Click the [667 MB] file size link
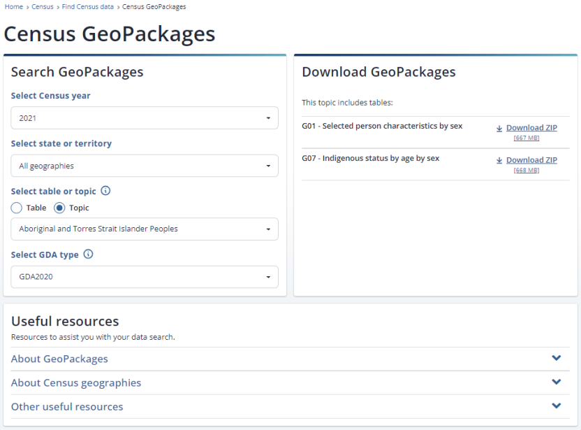The height and width of the screenshot is (430, 581). tap(527, 136)
